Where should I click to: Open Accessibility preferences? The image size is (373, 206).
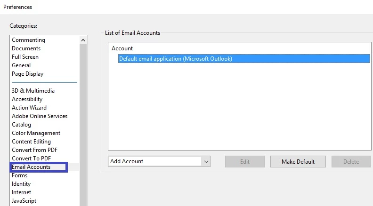coord(27,99)
